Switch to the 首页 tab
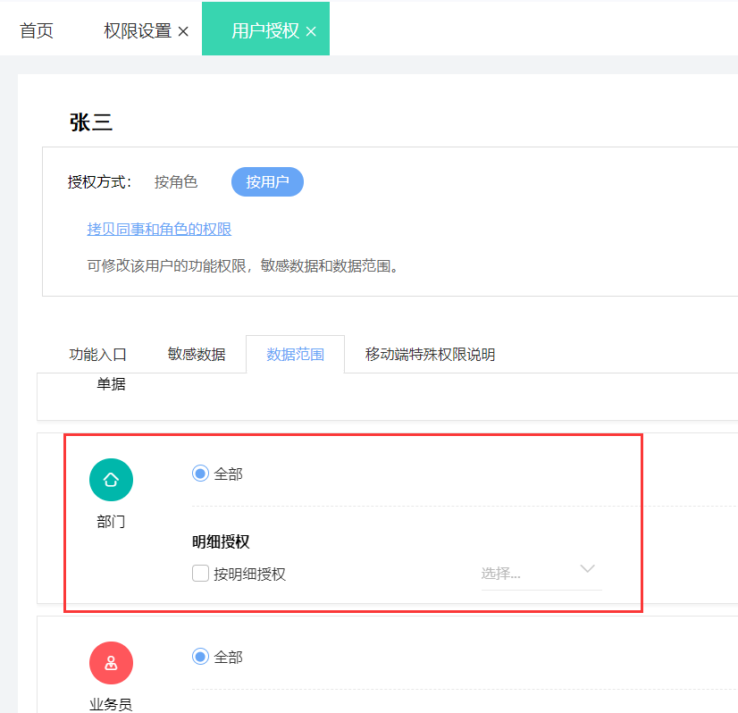738x713 pixels. point(37,30)
